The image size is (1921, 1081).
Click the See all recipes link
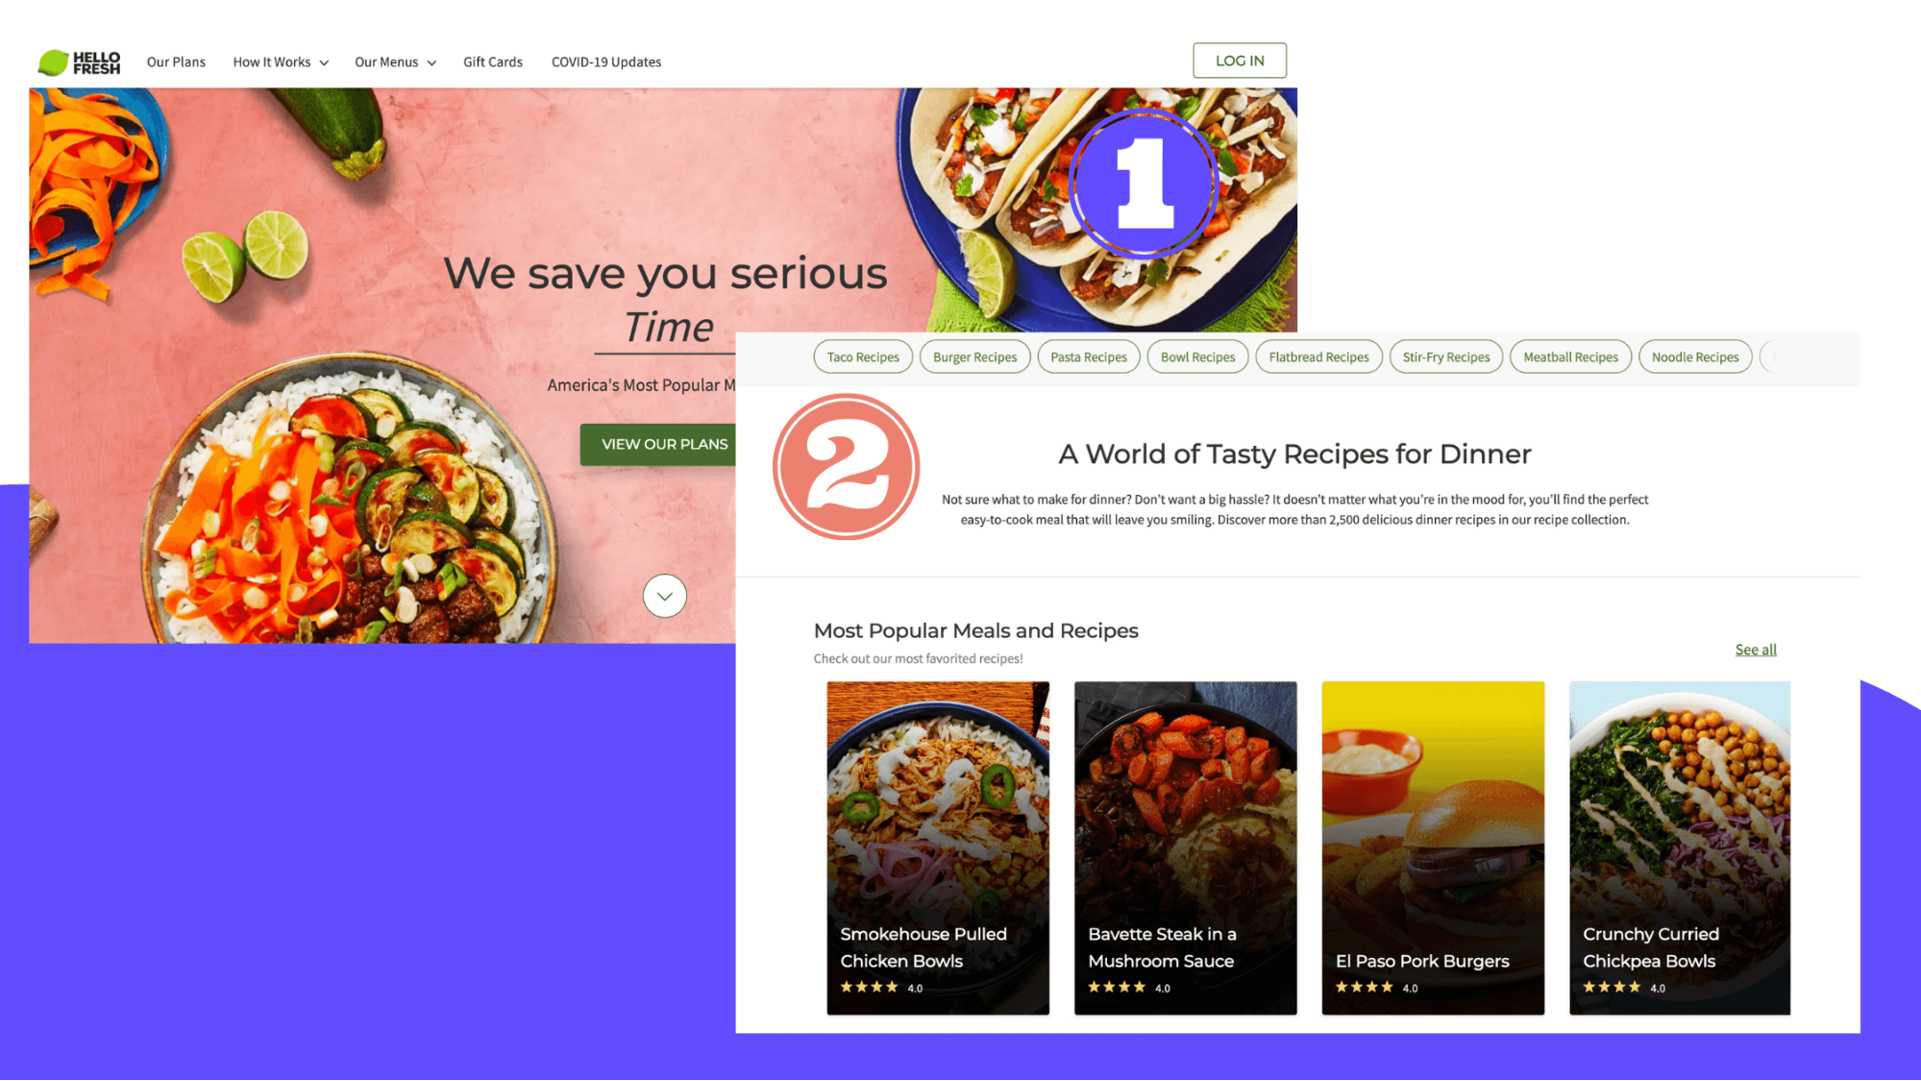click(1756, 650)
